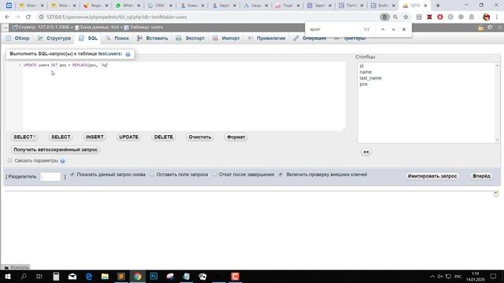The width and height of the screenshot is (504, 283).
Task: Enable Оставить поле запроса checkbox
Action: tap(152, 175)
